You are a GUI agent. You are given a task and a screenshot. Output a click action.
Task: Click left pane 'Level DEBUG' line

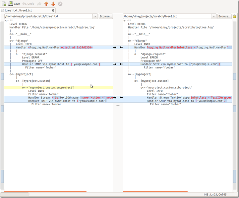18,24
